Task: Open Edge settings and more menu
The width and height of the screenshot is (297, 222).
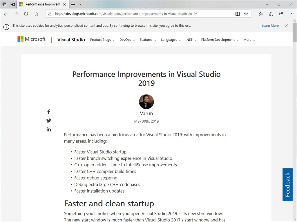Action: click(x=291, y=14)
